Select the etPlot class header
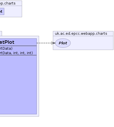The height and width of the screenshot is (127, 114). [x=18, y=42]
